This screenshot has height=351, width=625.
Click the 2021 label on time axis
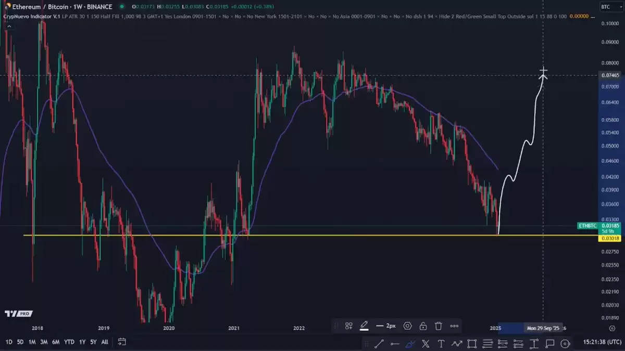(x=234, y=328)
